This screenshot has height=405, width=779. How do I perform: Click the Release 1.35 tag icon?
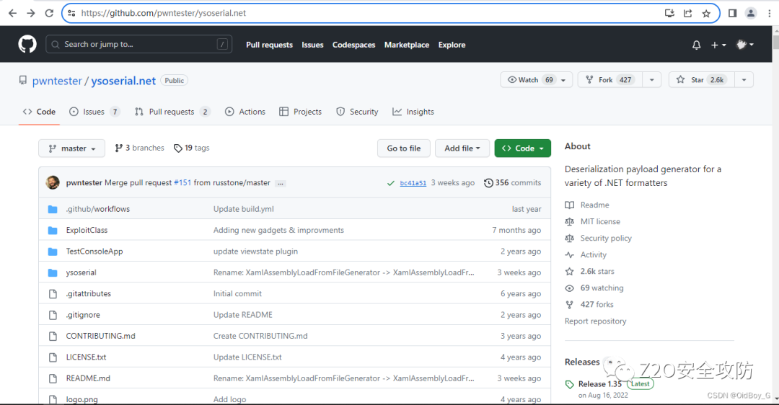[569, 384]
